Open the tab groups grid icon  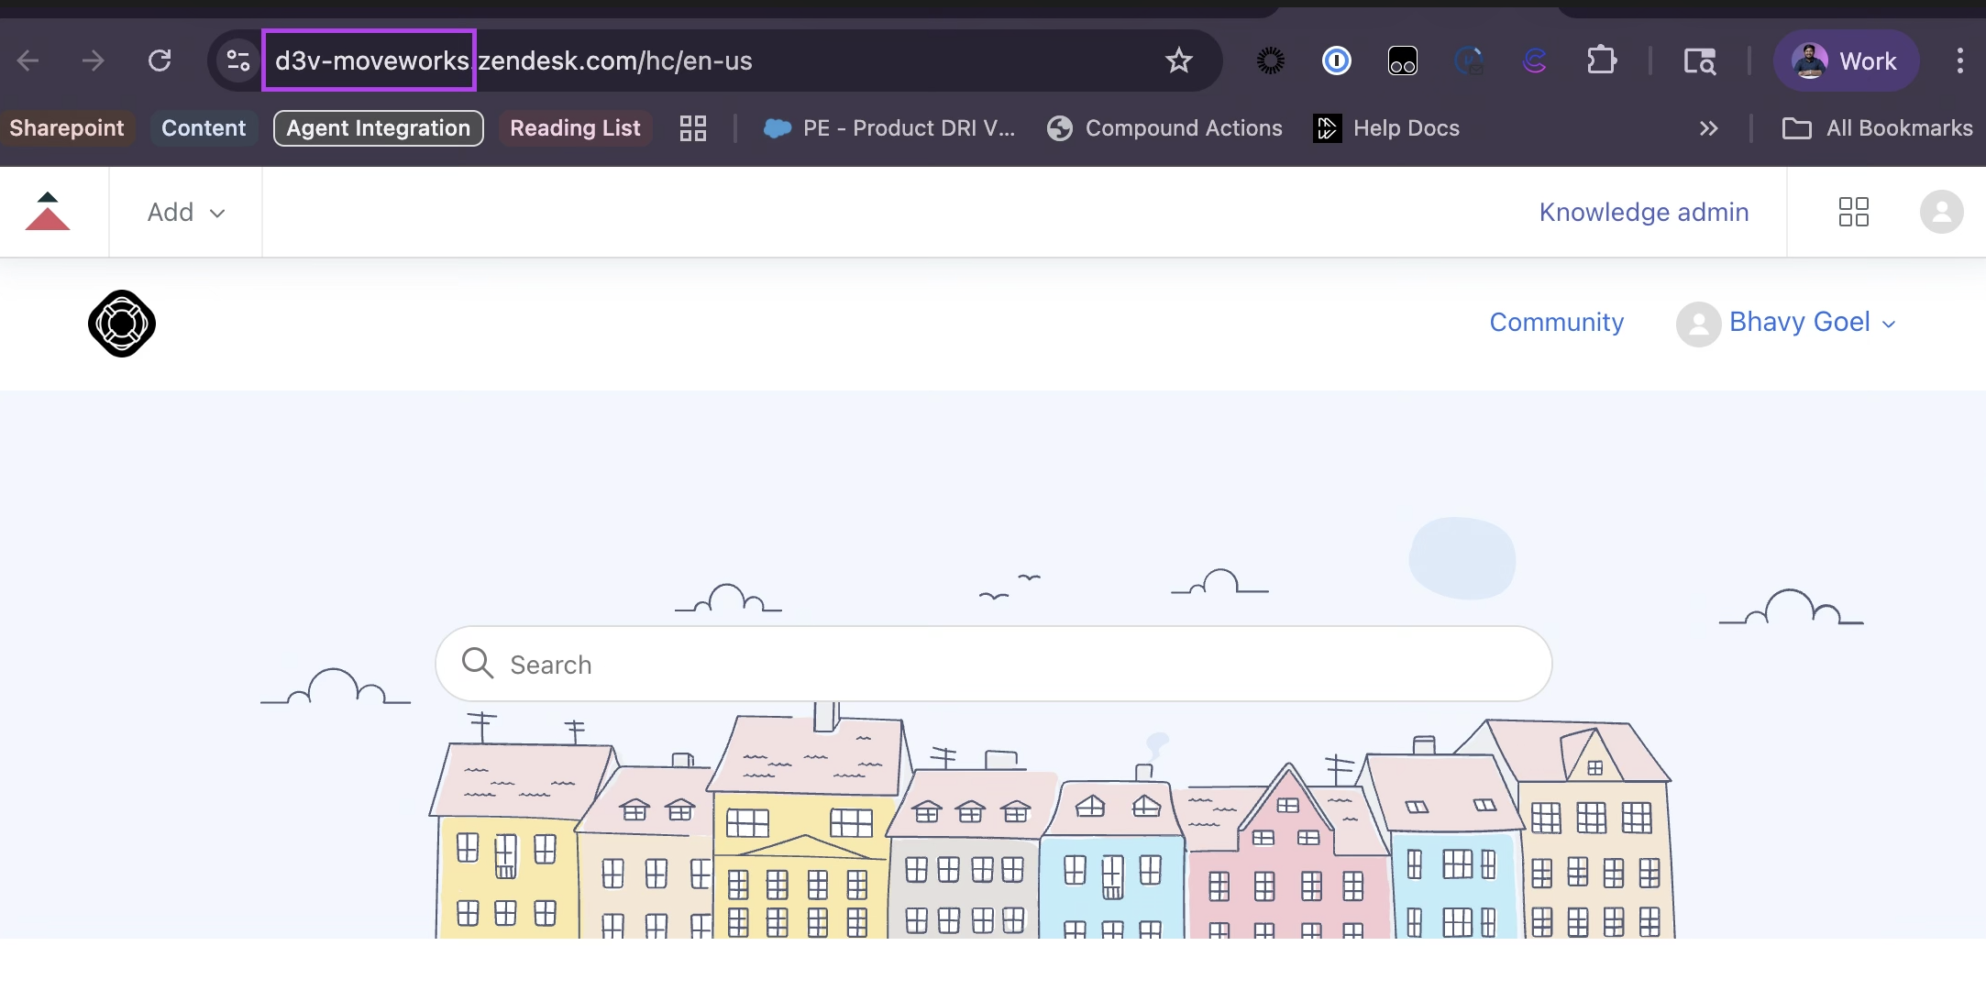point(693,128)
